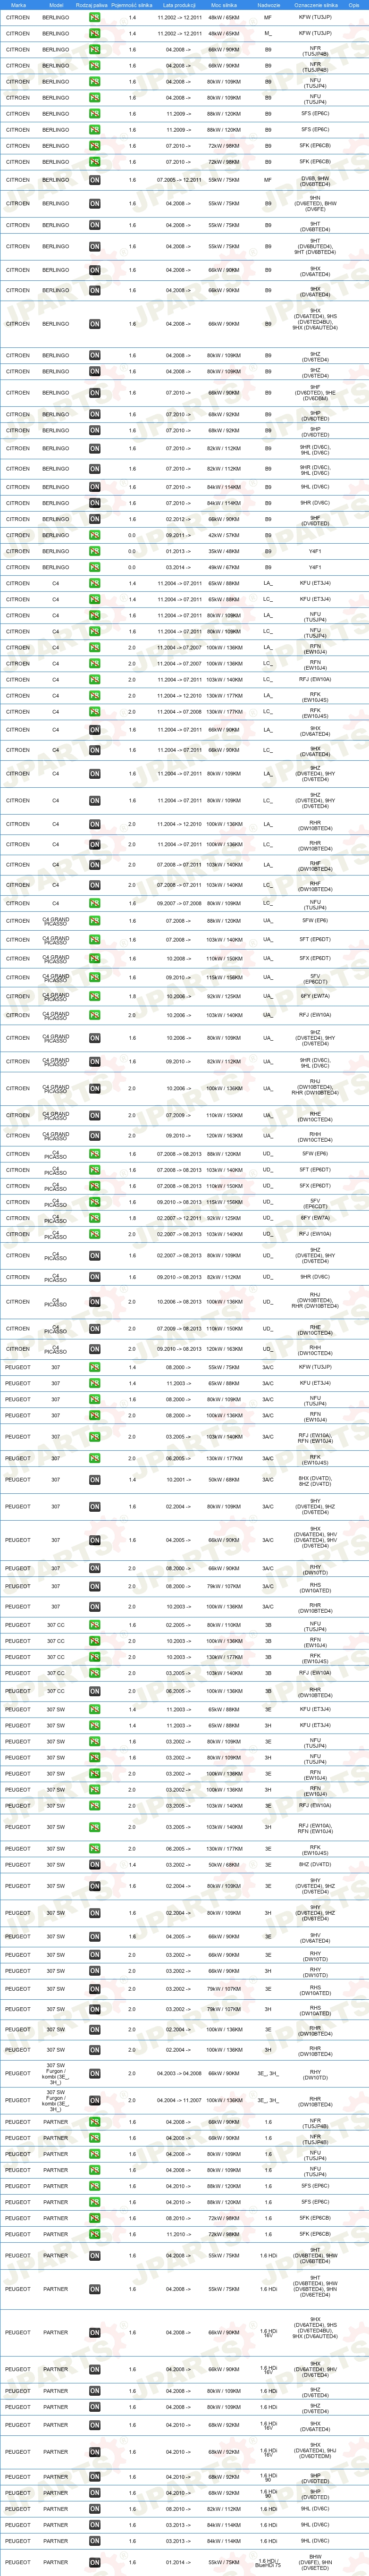The width and height of the screenshot is (369, 2576).
Task: Click the PB icon in C4 KFU (ET3J4) LA_ row
Action: (94, 583)
